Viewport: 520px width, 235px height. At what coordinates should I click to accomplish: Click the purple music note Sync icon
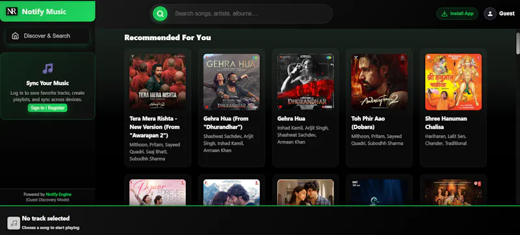[x=47, y=69]
